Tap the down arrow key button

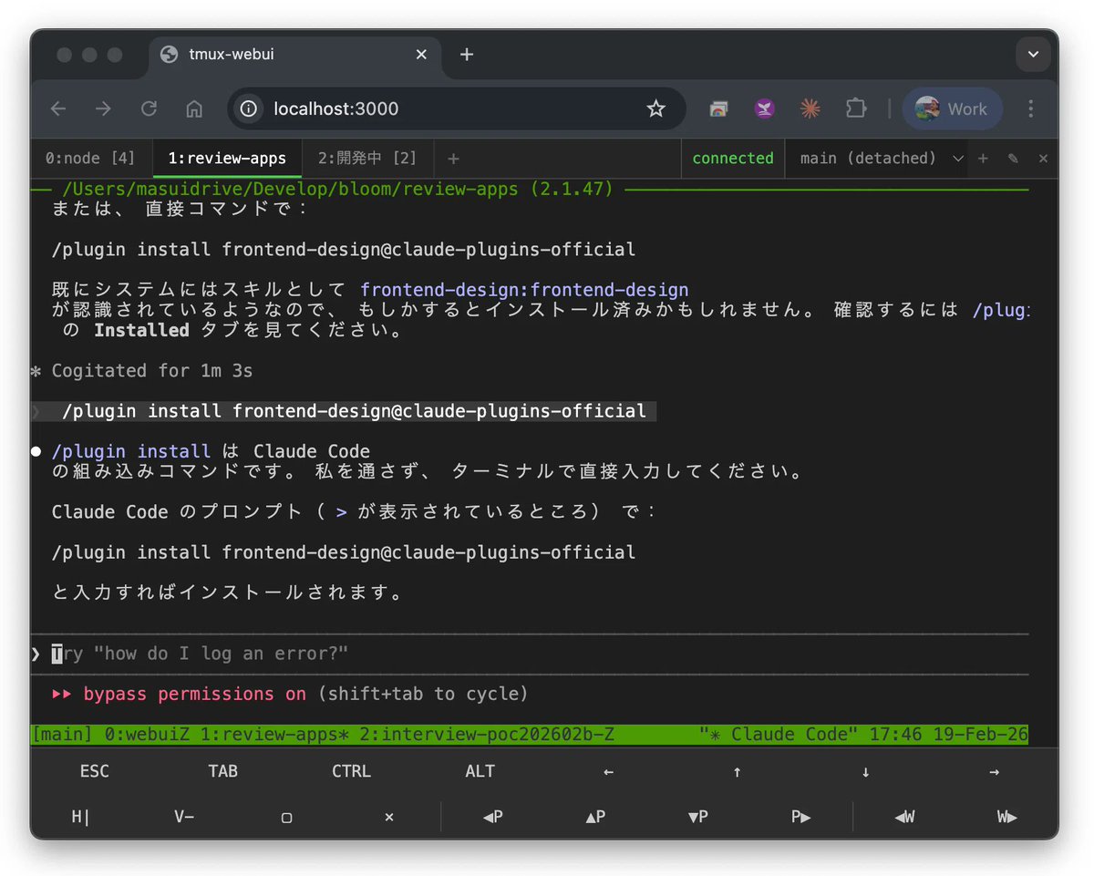coord(865,771)
